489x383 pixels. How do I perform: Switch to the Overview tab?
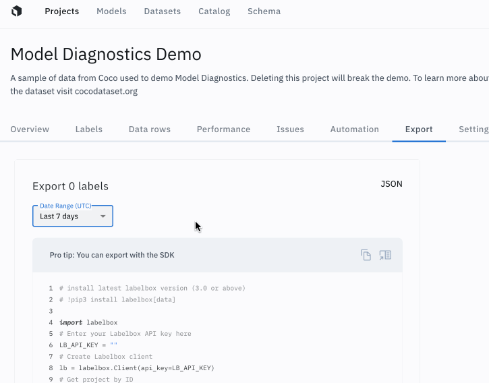30,129
